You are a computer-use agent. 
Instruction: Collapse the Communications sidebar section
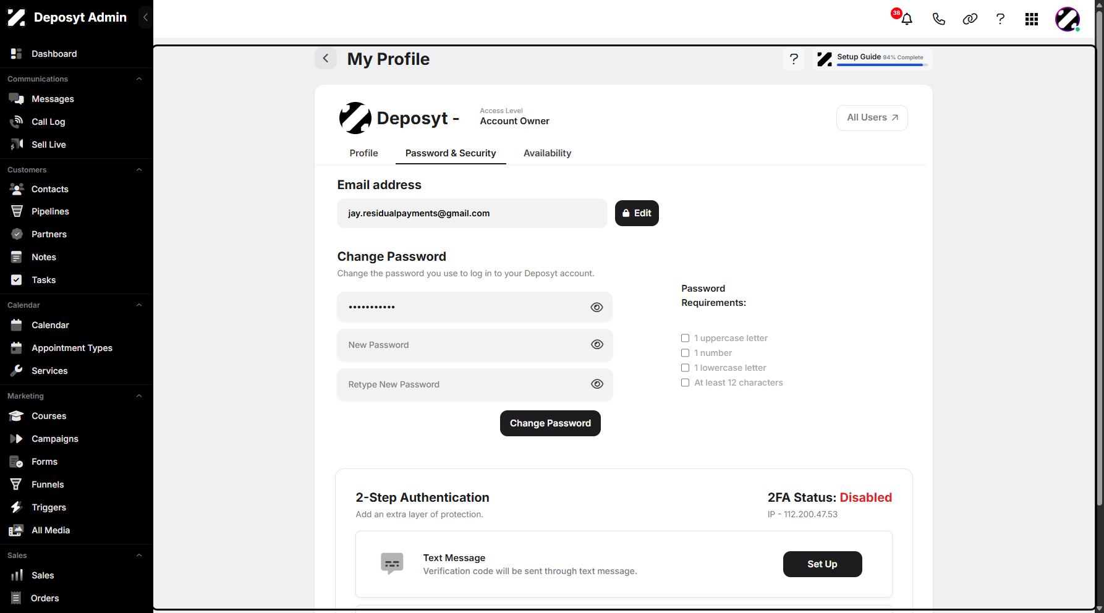point(139,79)
